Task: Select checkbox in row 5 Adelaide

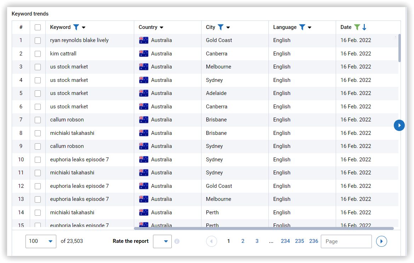Action: [x=38, y=94]
